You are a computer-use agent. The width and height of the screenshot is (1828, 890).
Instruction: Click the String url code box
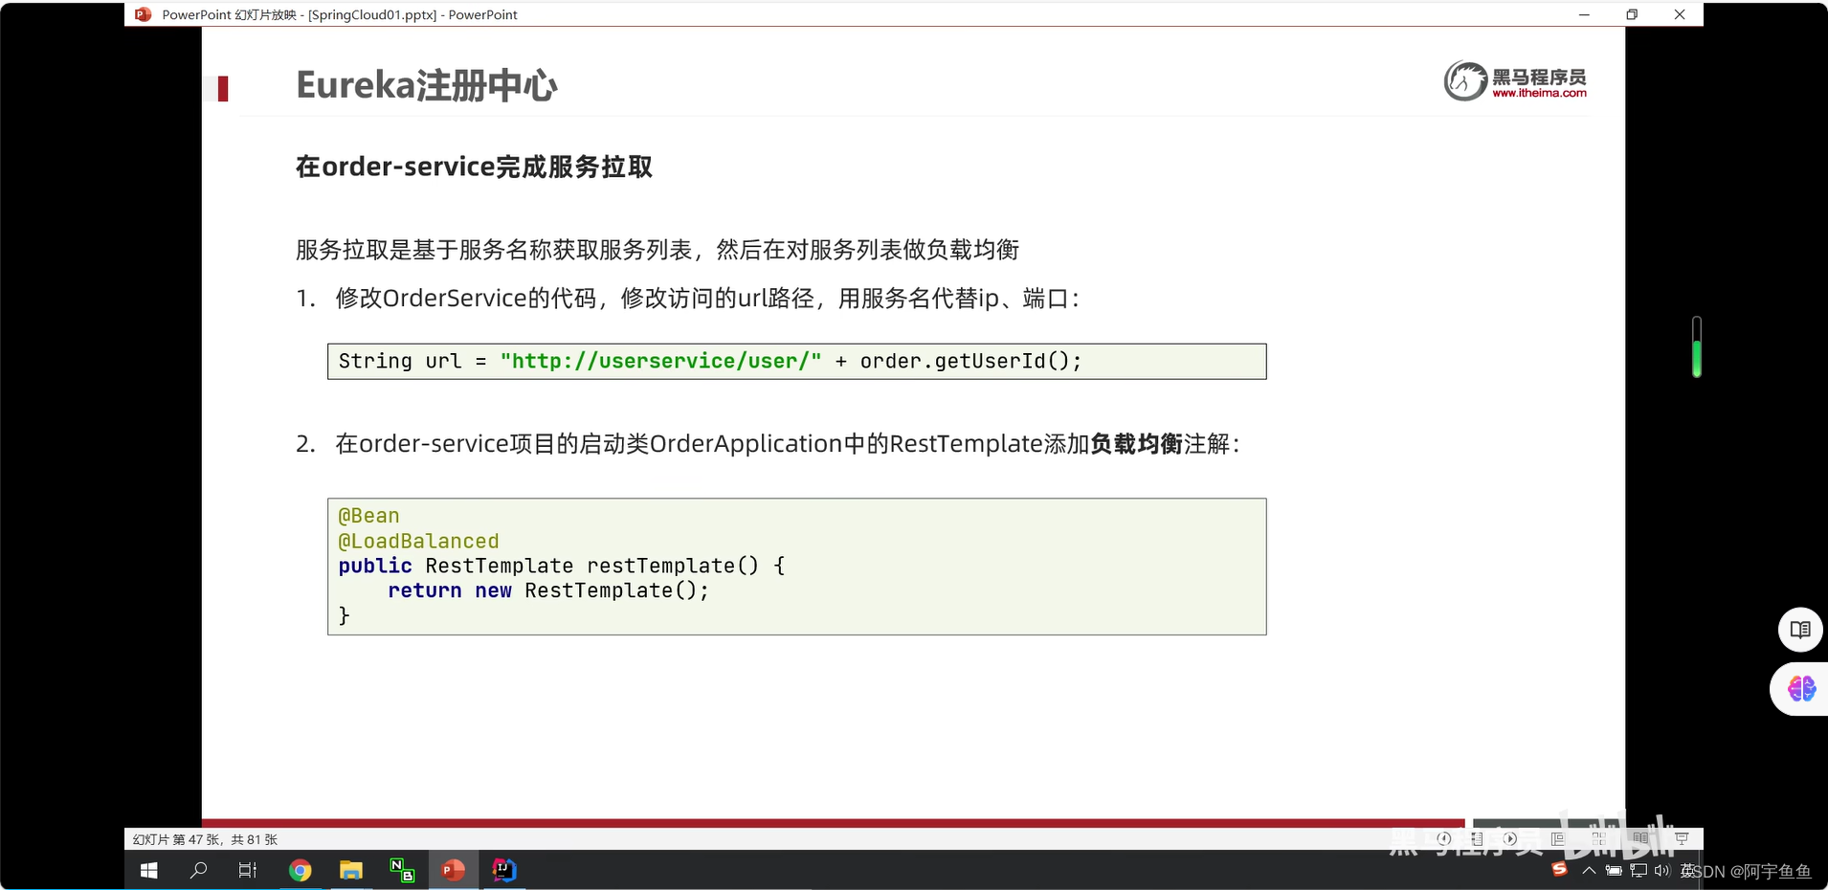click(796, 362)
